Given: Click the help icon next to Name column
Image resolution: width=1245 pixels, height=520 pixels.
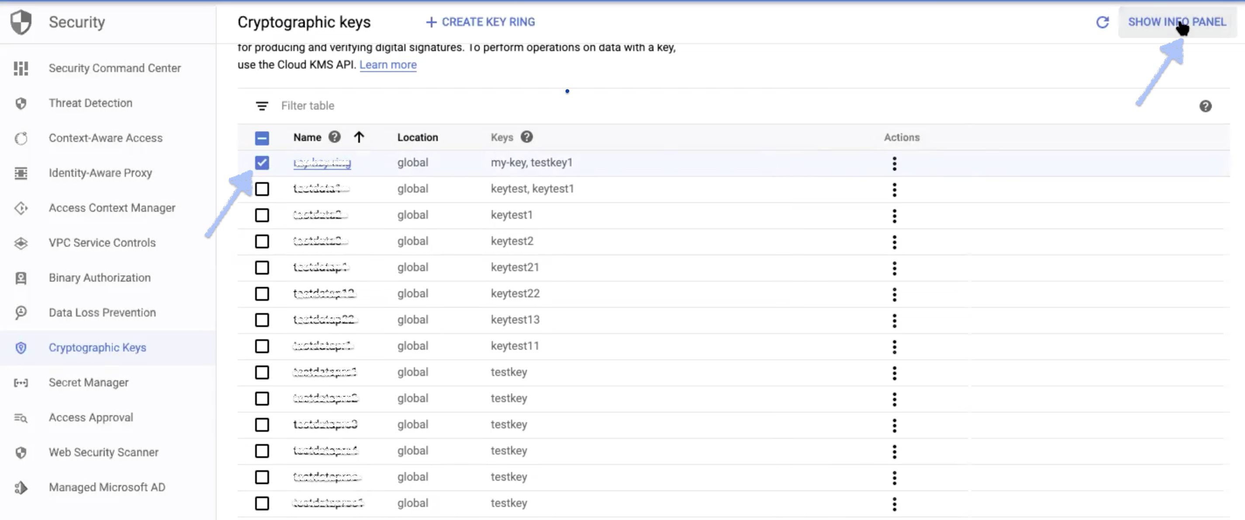Looking at the screenshot, I should (x=335, y=137).
